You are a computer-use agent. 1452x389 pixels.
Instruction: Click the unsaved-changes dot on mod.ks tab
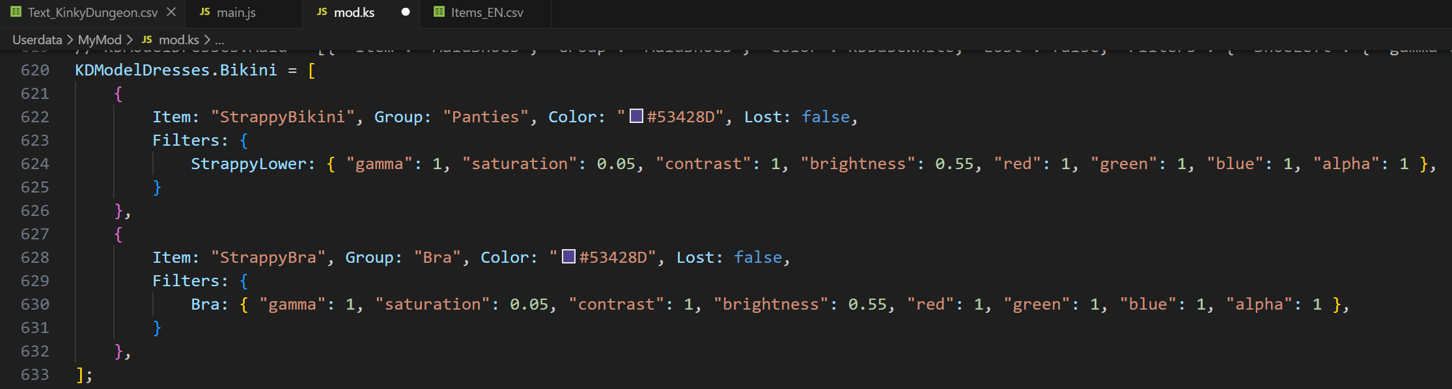pyautogui.click(x=406, y=12)
